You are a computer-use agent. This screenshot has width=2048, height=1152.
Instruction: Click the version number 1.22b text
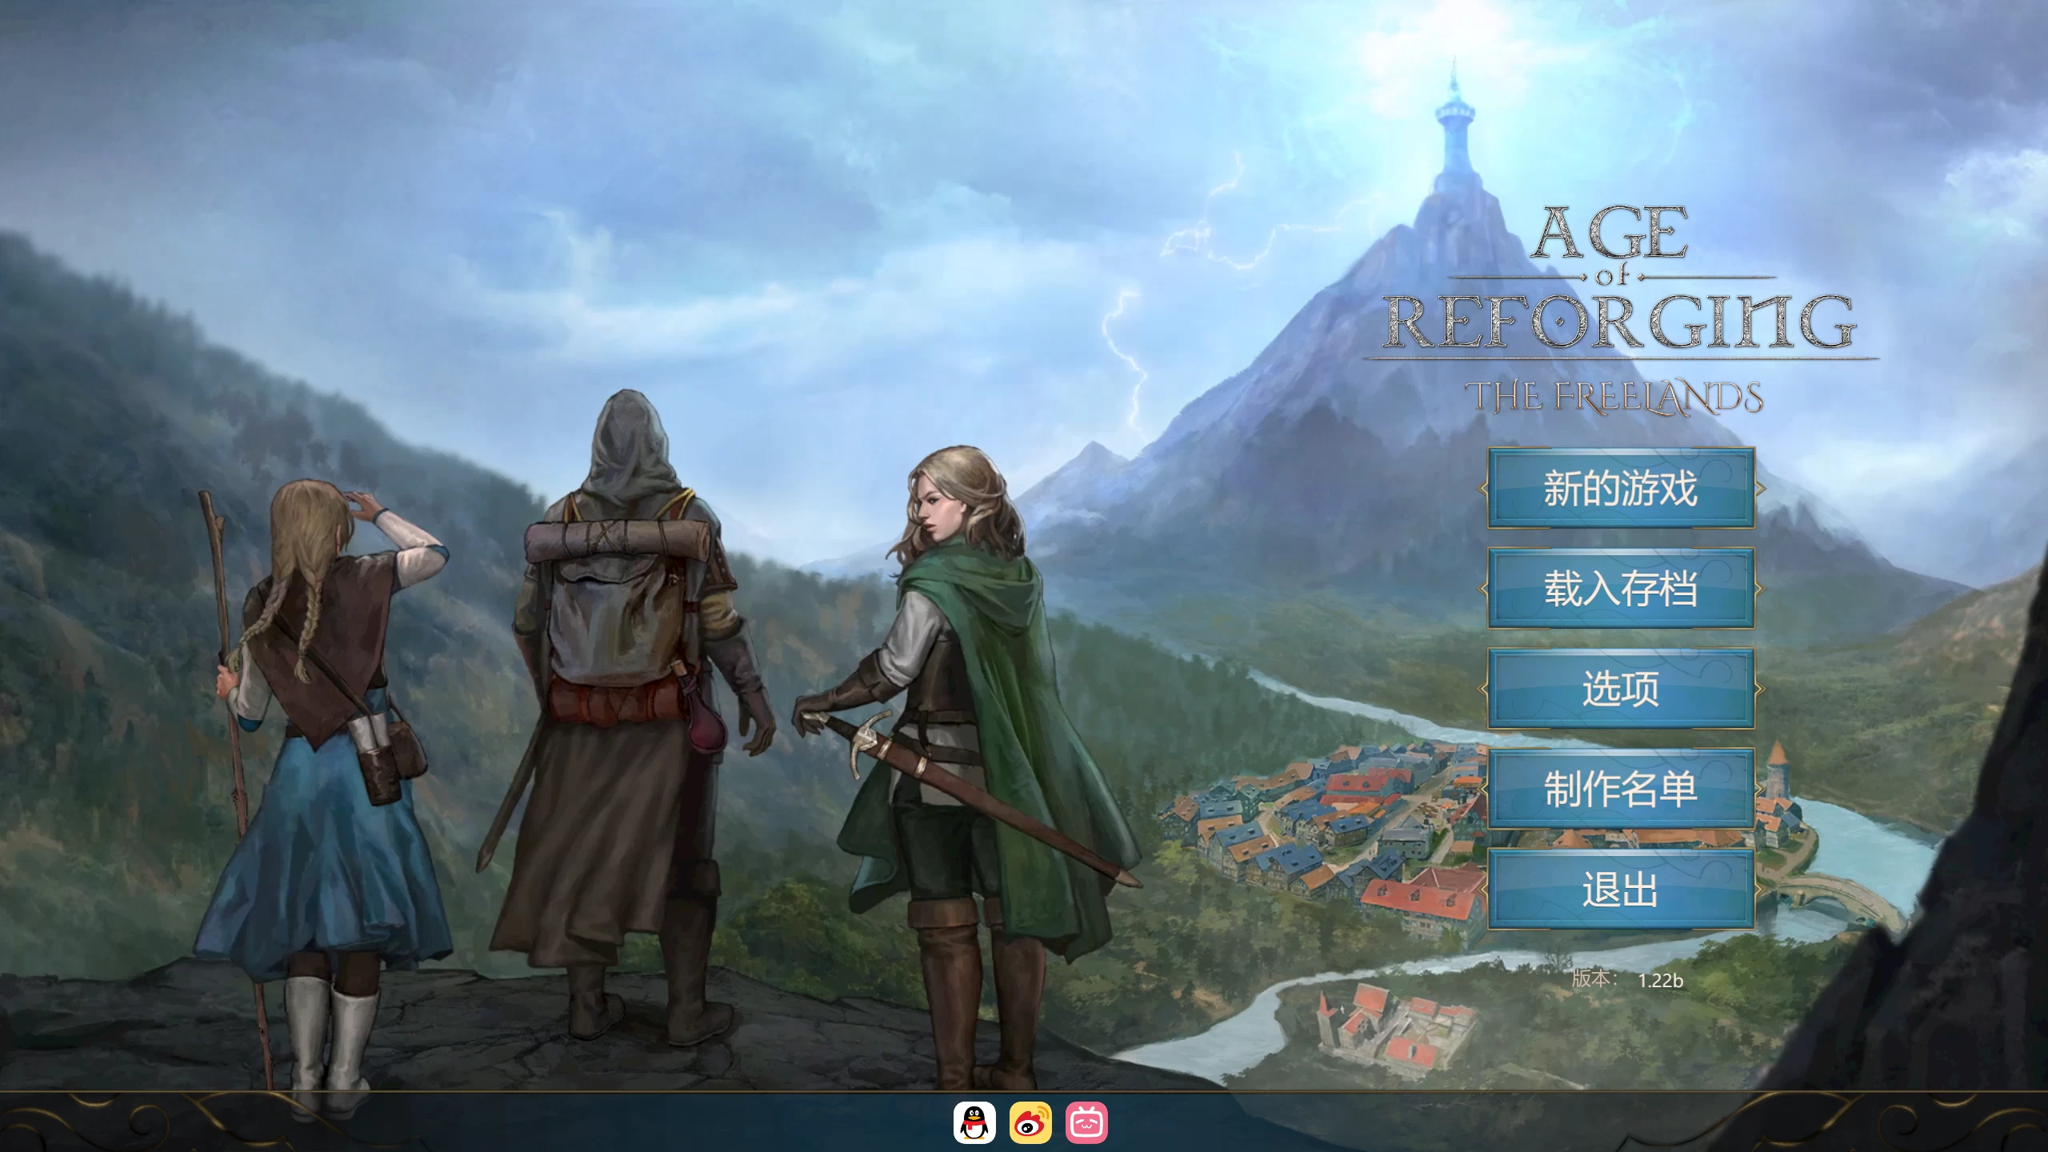point(1661,981)
